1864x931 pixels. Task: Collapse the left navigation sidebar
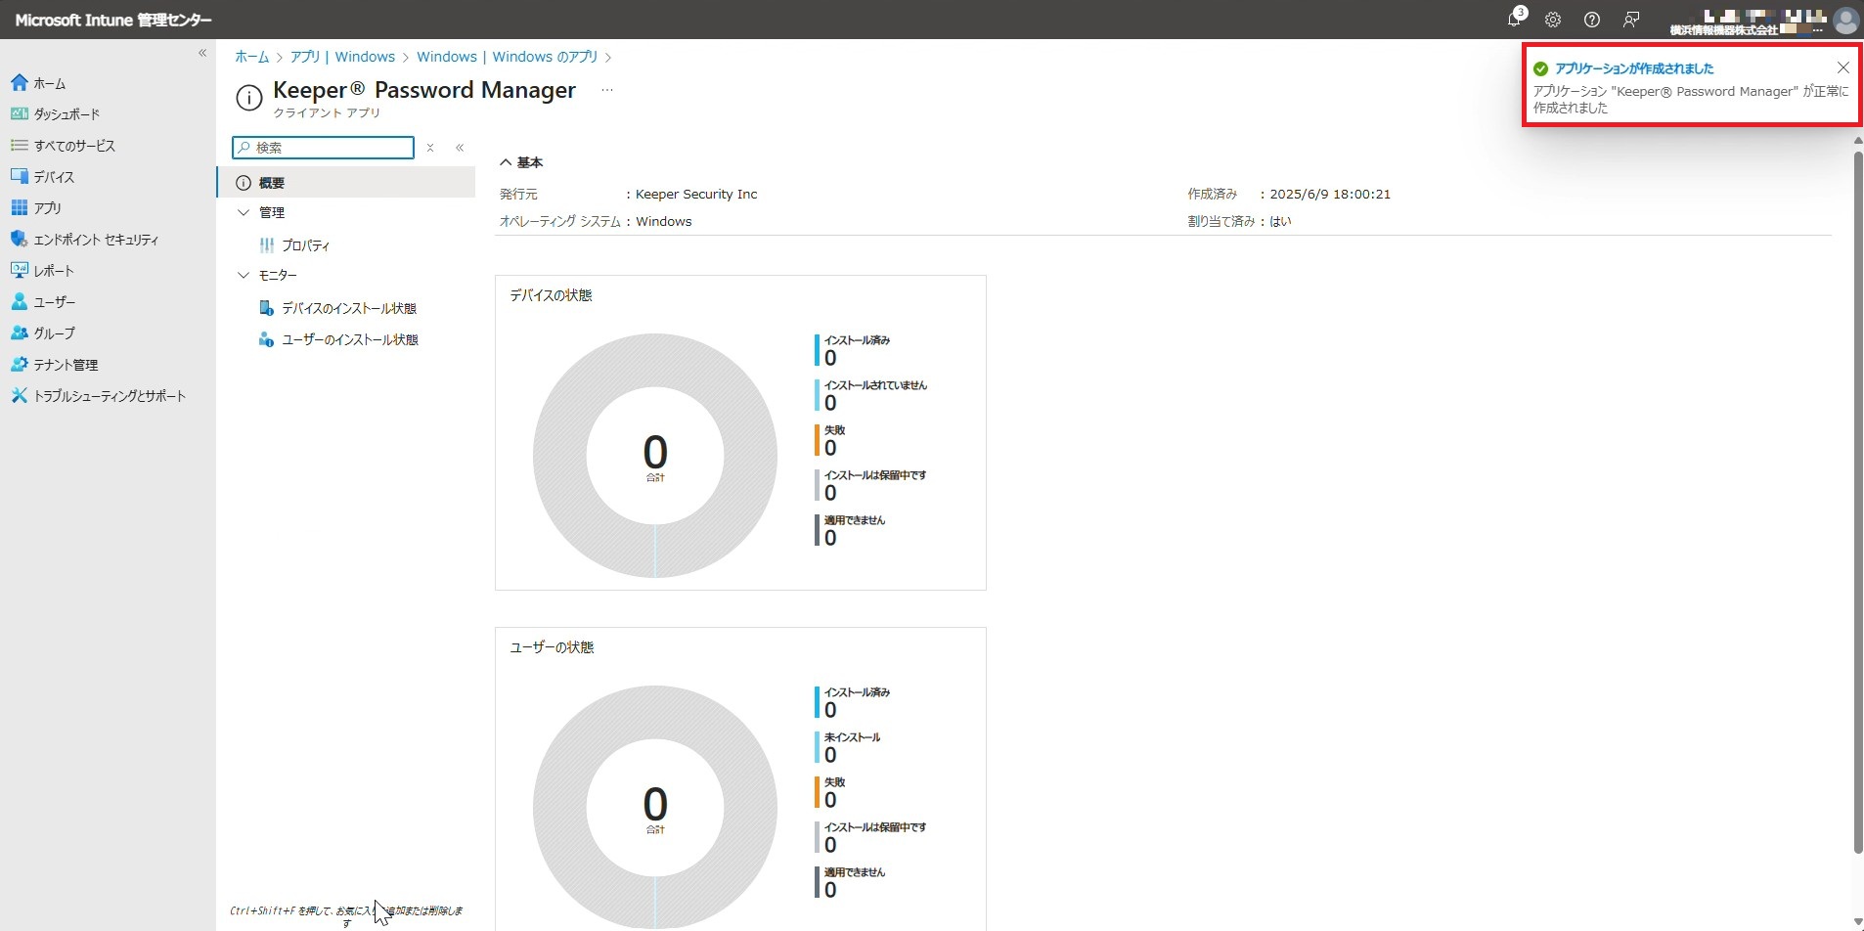[x=202, y=53]
